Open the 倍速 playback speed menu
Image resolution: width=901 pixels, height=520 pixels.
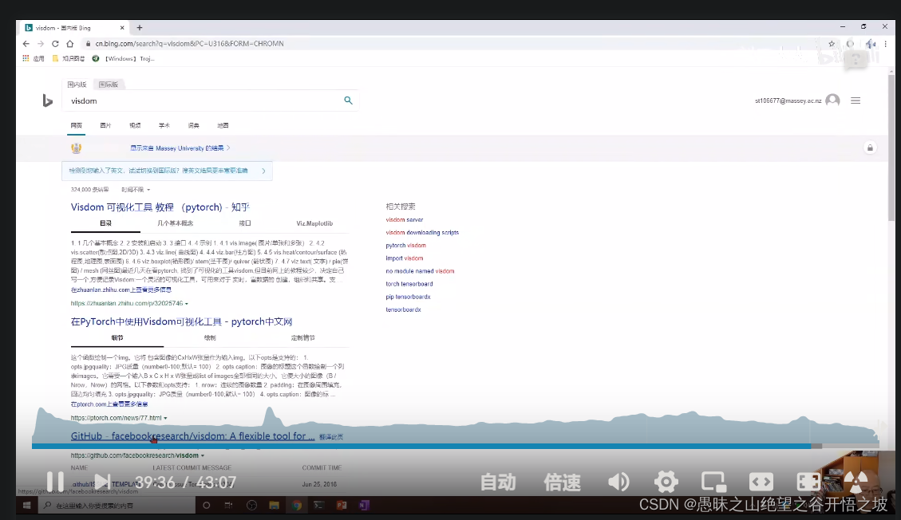click(562, 483)
